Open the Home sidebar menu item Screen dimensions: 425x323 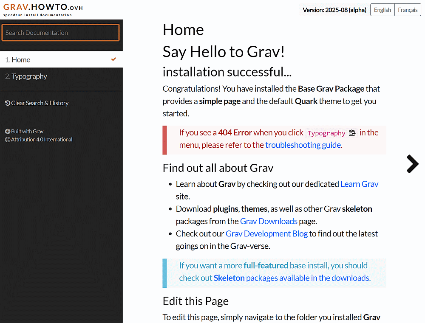[21, 60]
